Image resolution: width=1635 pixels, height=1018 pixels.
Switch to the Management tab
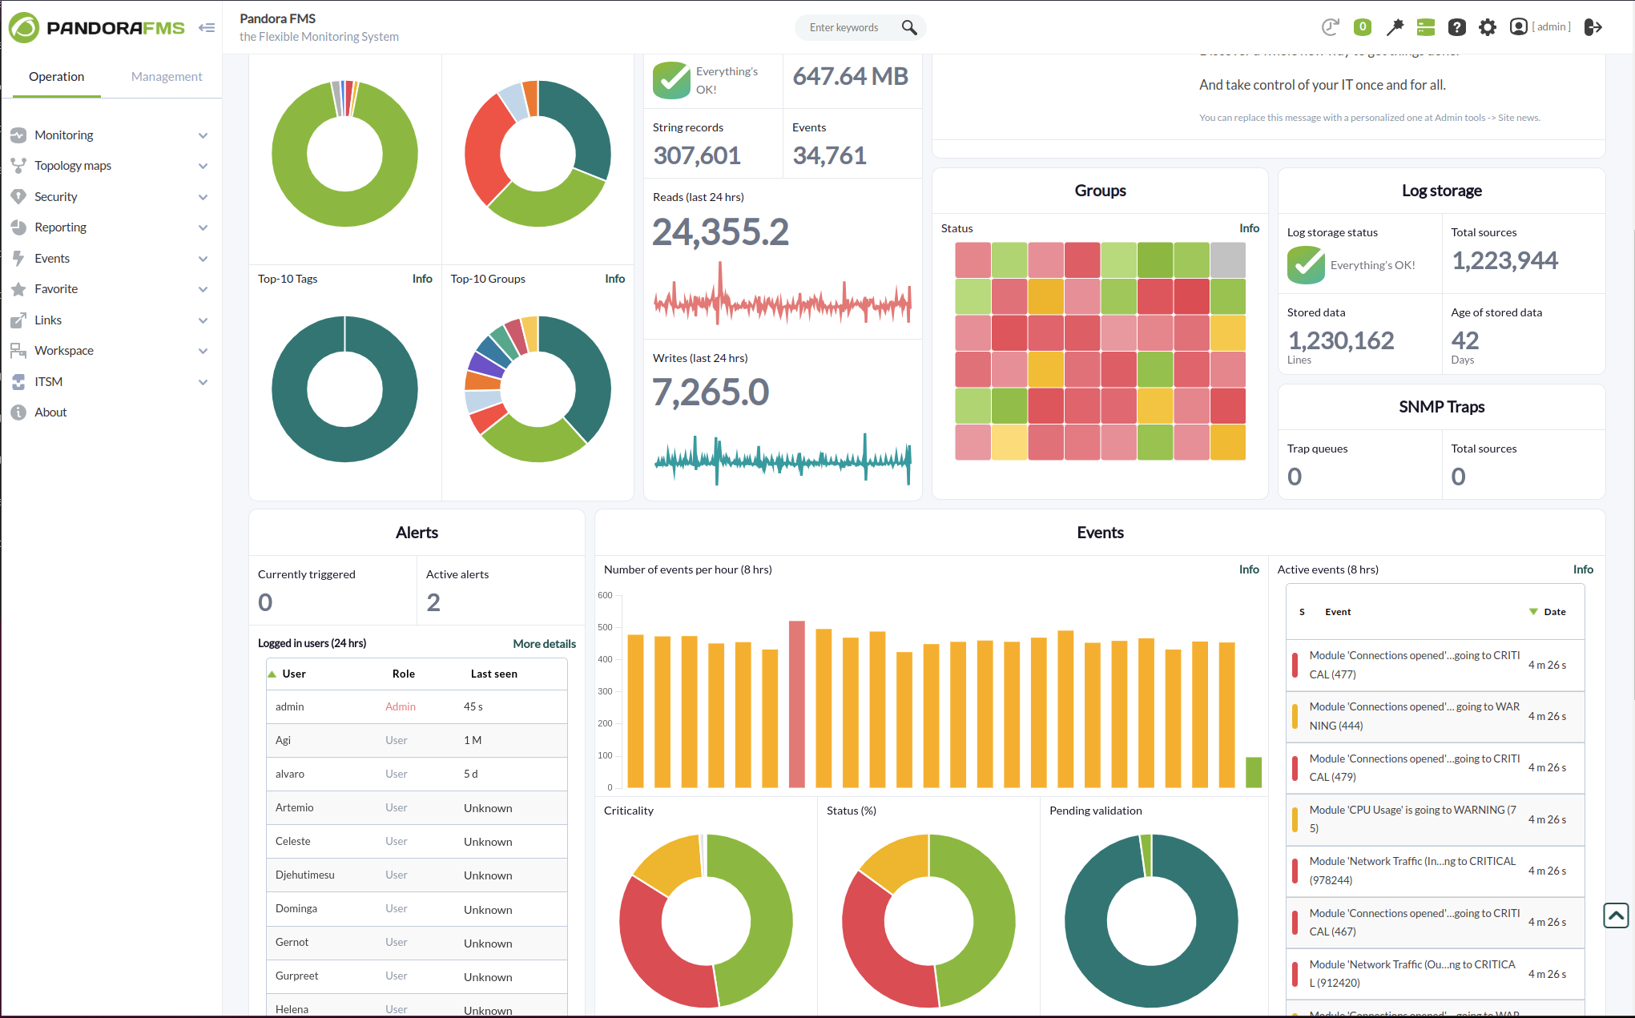pos(164,75)
